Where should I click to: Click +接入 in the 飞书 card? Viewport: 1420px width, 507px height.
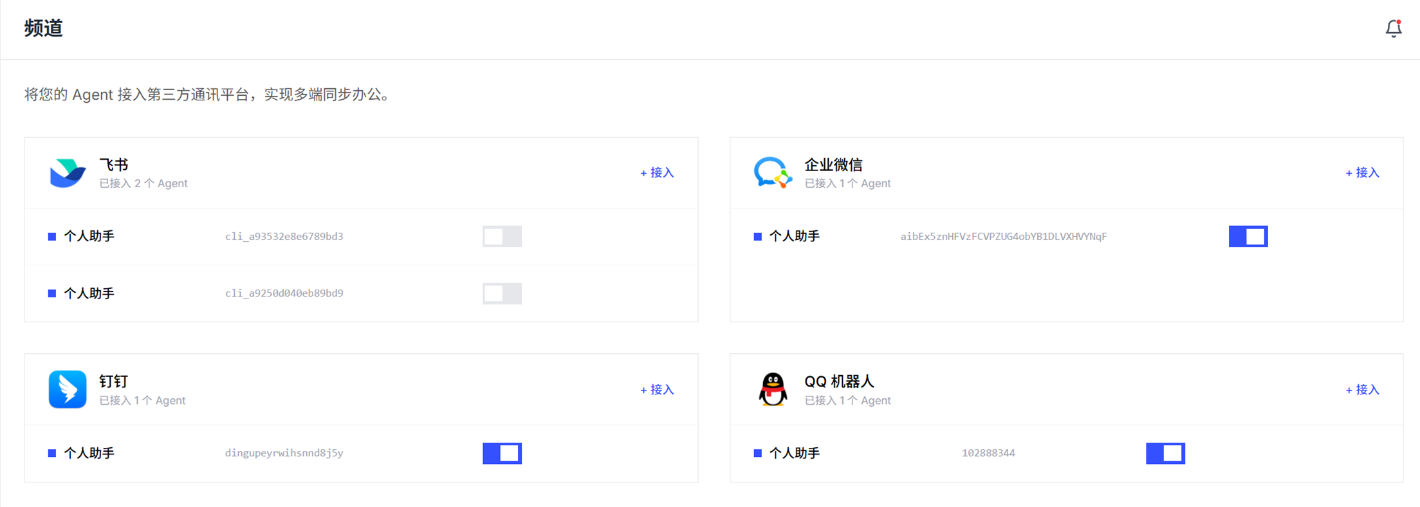[657, 172]
